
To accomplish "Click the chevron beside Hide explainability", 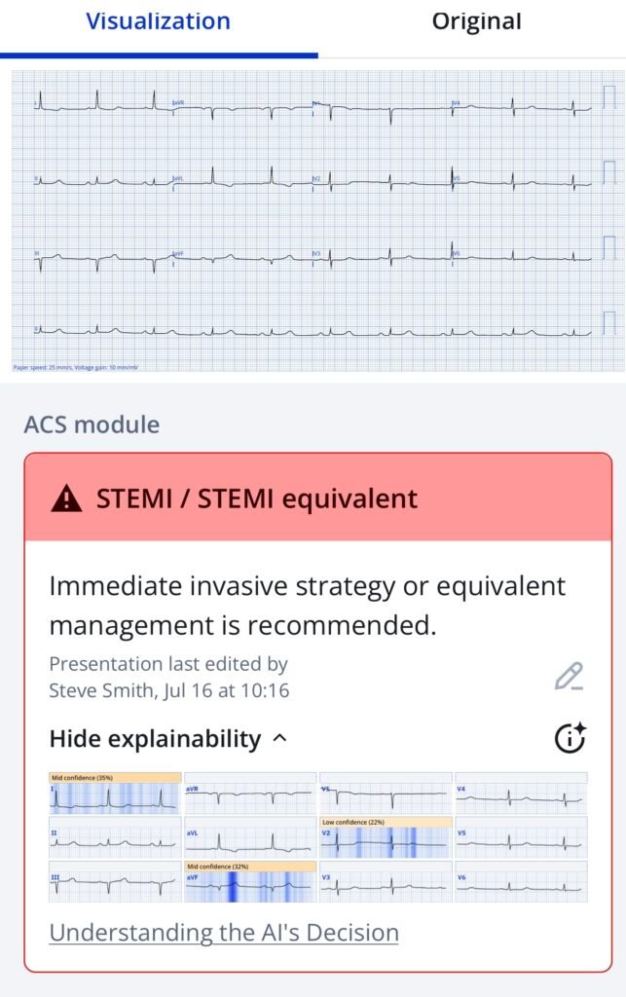I will click(280, 739).
